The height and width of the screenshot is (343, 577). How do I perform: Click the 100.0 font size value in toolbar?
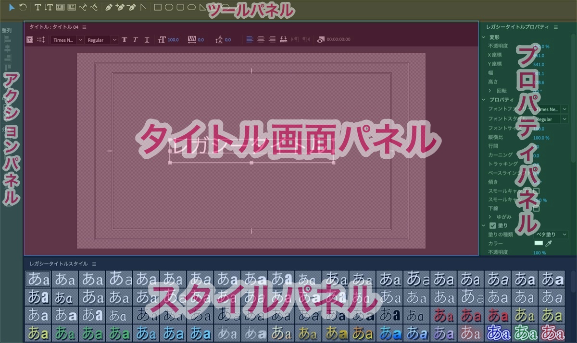(173, 40)
